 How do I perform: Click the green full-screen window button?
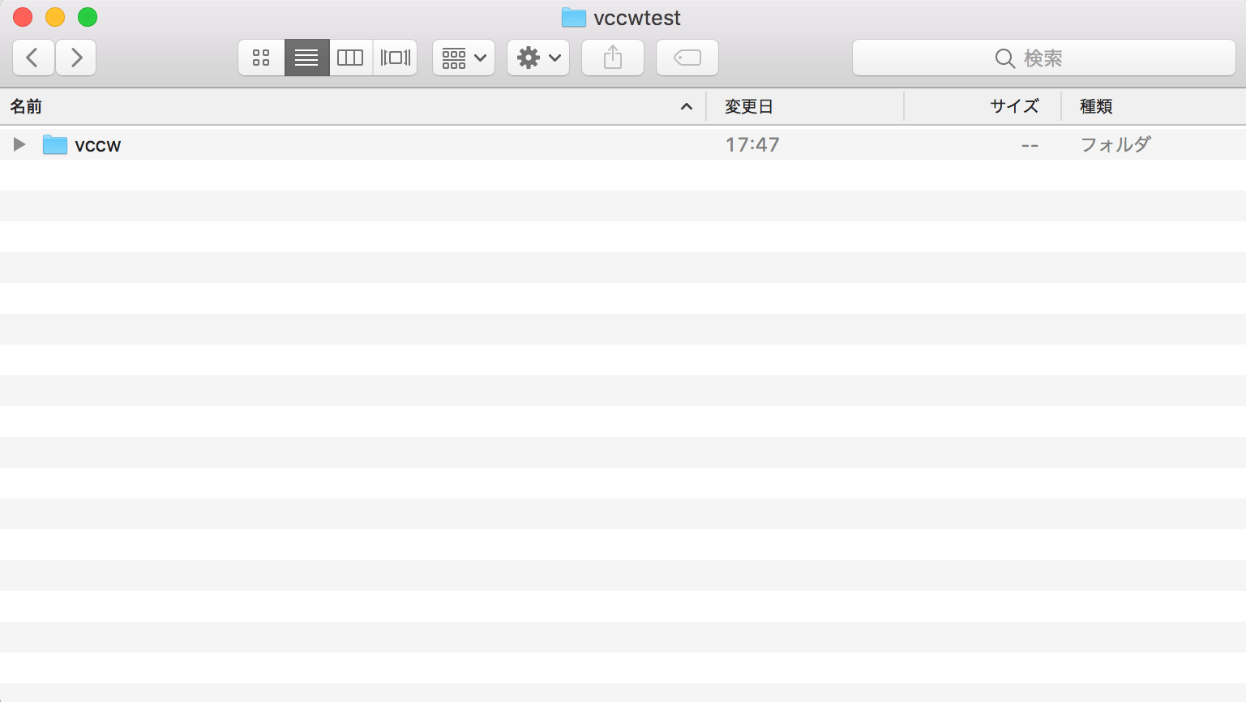88,17
